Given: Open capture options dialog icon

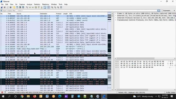Looking at the screenshot, I should pos(10,7).
